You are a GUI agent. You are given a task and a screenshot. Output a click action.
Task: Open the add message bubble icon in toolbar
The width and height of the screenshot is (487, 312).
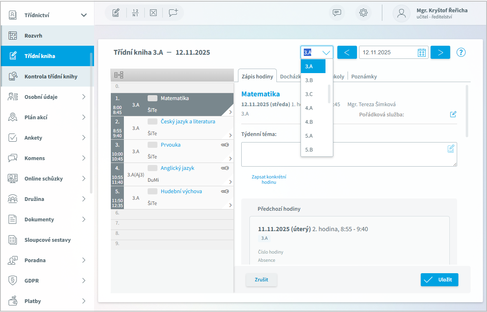[173, 13]
